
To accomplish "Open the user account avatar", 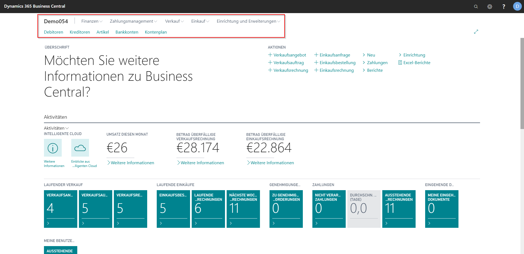I will (517, 6).
